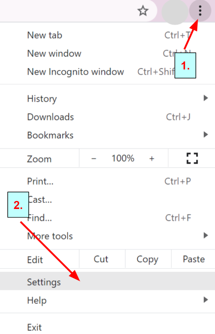Click the Paste button in Edit row
This screenshot has height=334, width=215.
click(x=194, y=259)
